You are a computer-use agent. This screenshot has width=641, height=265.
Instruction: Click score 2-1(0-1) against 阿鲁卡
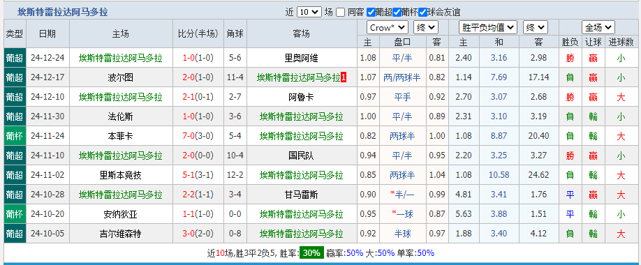(x=198, y=97)
